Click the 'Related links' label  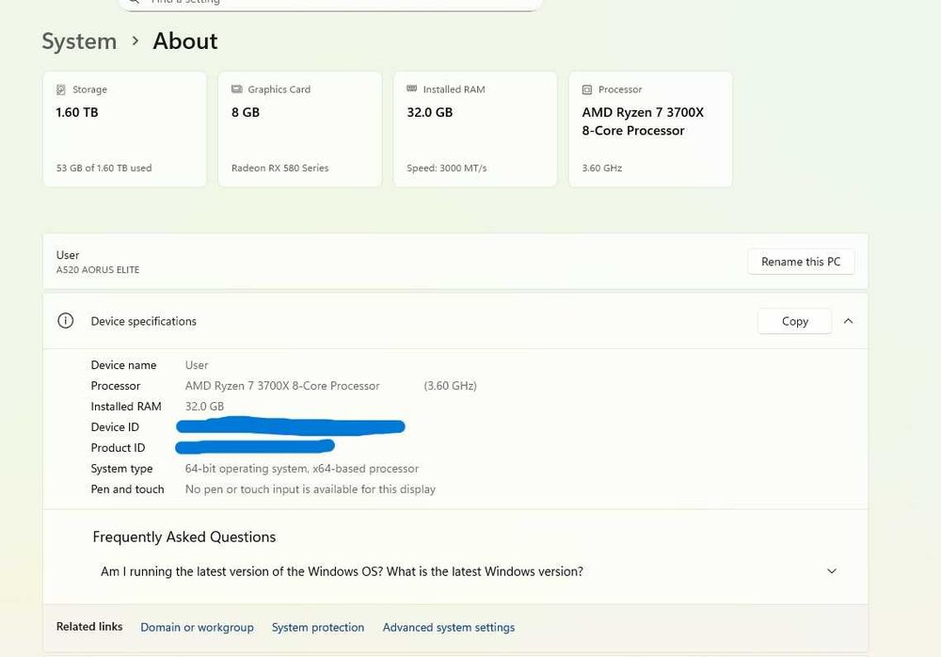pos(89,626)
